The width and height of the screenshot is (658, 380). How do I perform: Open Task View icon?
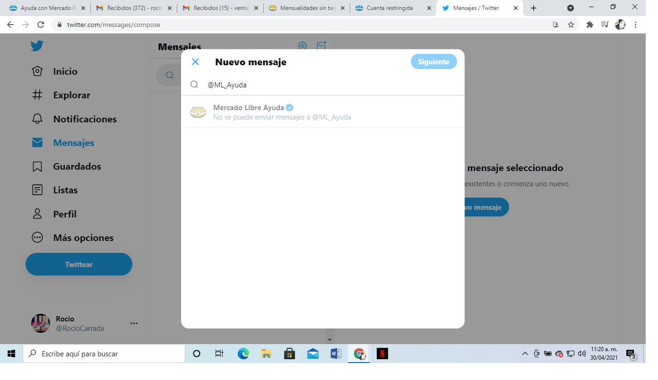pos(219,354)
